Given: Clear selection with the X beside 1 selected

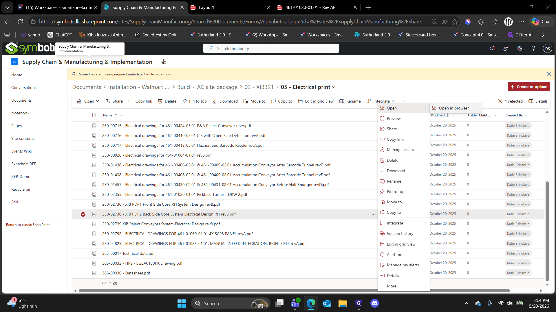Looking at the screenshot, I should click(500, 101).
